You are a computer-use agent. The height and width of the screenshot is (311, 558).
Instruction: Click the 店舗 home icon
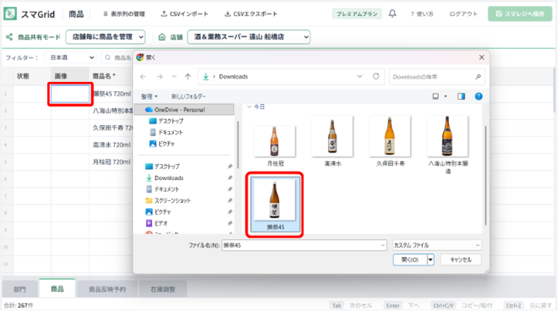162,37
